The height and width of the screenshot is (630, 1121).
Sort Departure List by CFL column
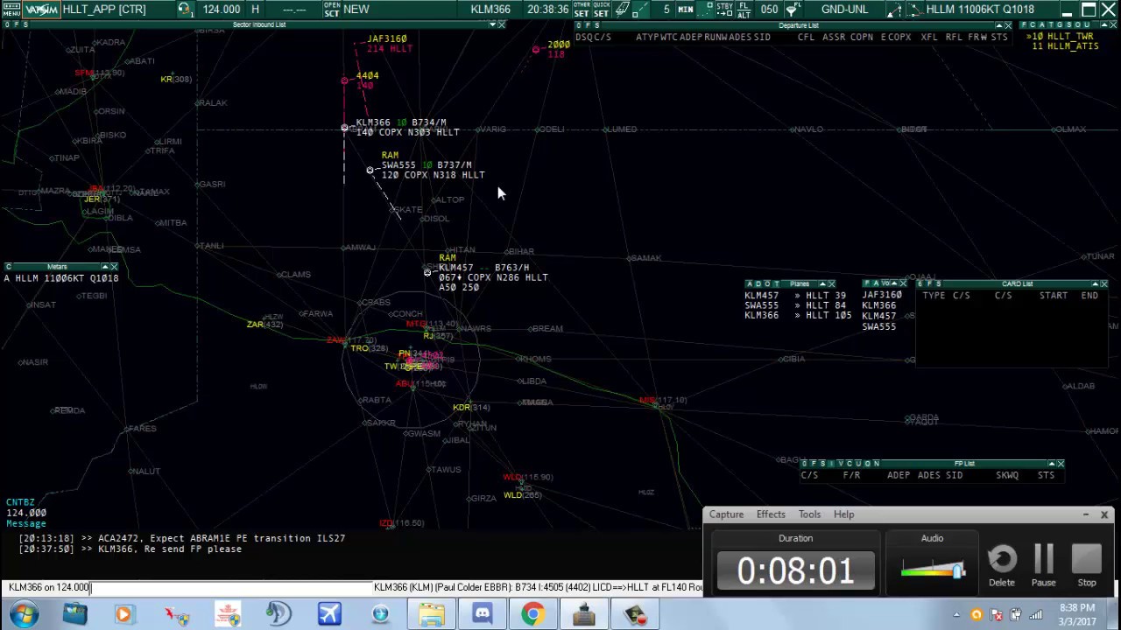click(806, 38)
